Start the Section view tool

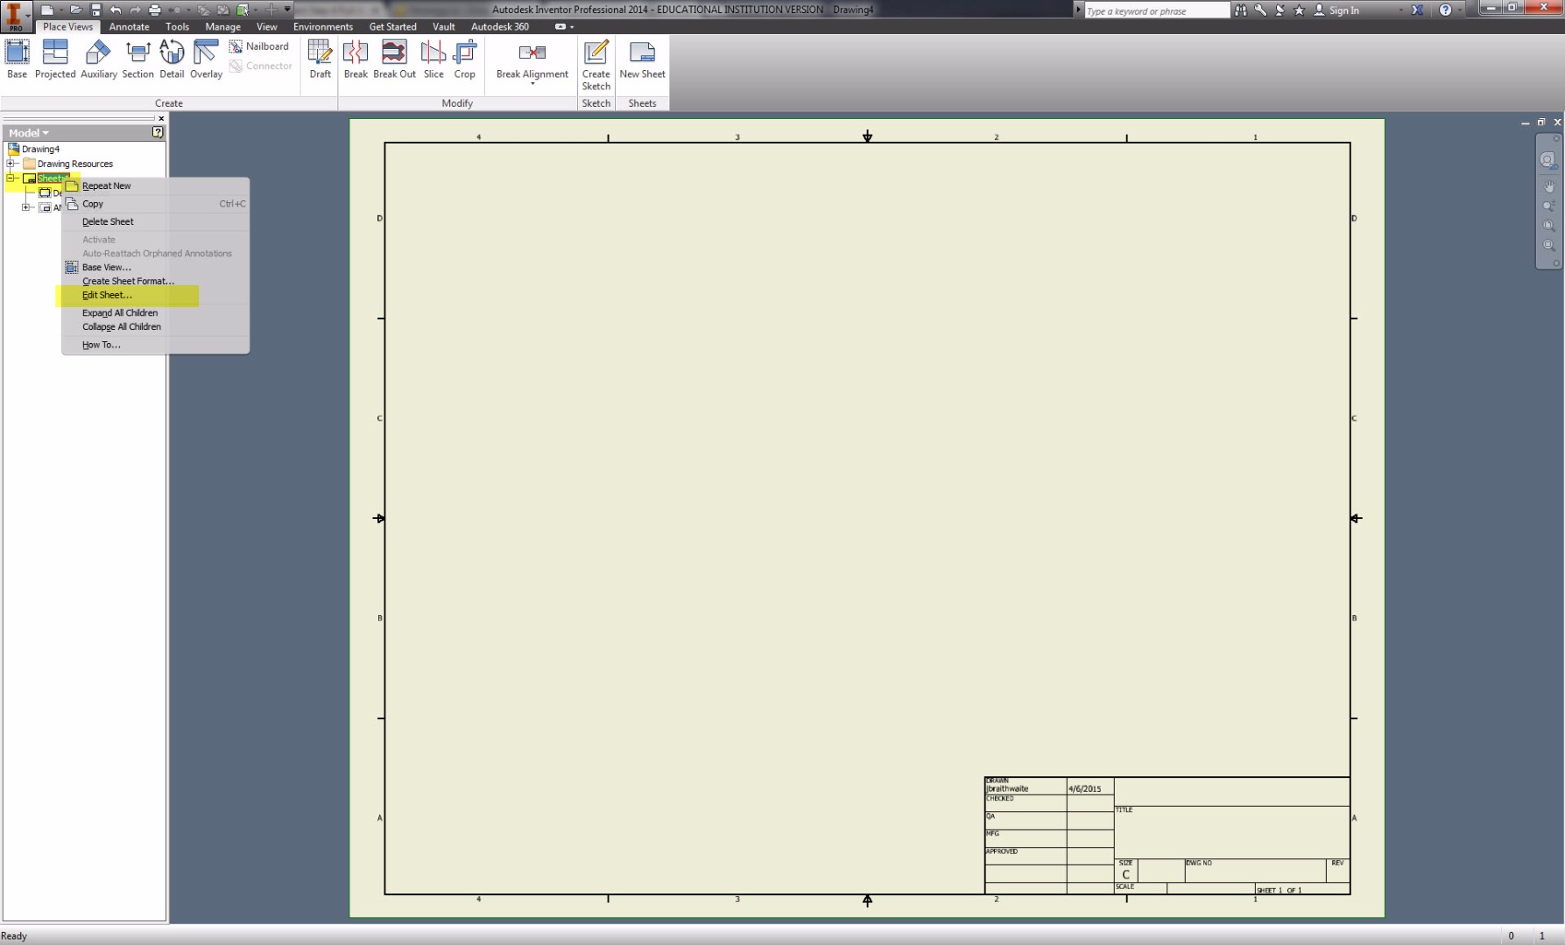coord(137,59)
